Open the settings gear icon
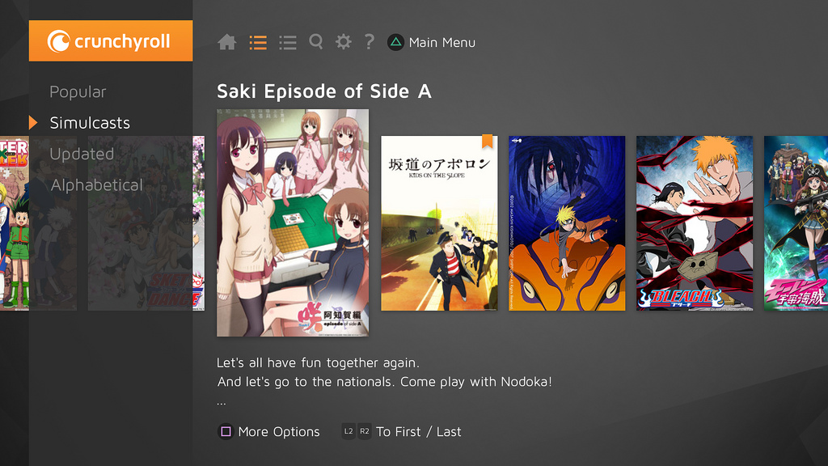This screenshot has width=828, height=466. click(343, 42)
